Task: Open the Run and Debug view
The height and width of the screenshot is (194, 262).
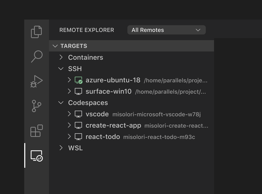Action: click(x=36, y=81)
